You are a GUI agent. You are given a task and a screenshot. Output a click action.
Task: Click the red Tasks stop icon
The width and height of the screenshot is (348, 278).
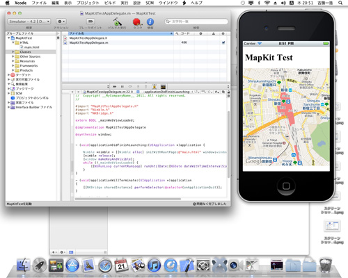tap(137, 22)
